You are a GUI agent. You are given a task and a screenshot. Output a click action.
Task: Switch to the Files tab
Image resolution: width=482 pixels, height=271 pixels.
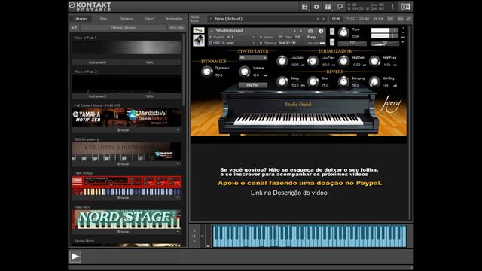[x=103, y=19]
